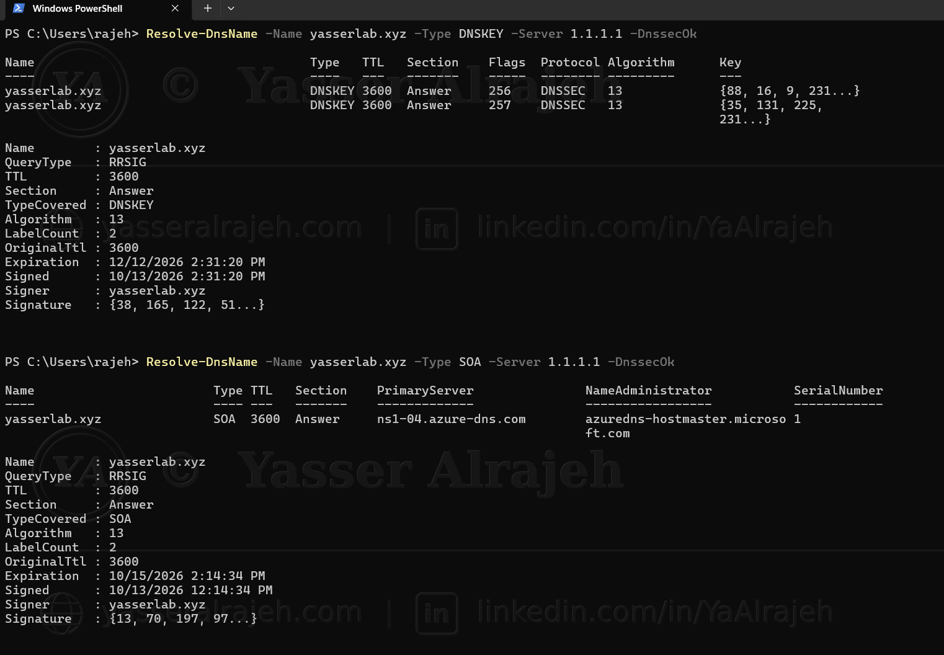Click signature value {13, 70, 197, 97...}
The width and height of the screenshot is (944, 655).
pyautogui.click(x=183, y=618)
